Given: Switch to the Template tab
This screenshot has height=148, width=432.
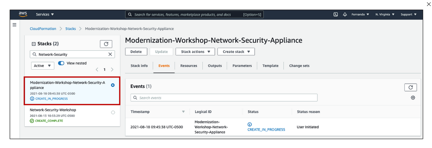Looking at the screenshot, I should (x=270, y=66).
